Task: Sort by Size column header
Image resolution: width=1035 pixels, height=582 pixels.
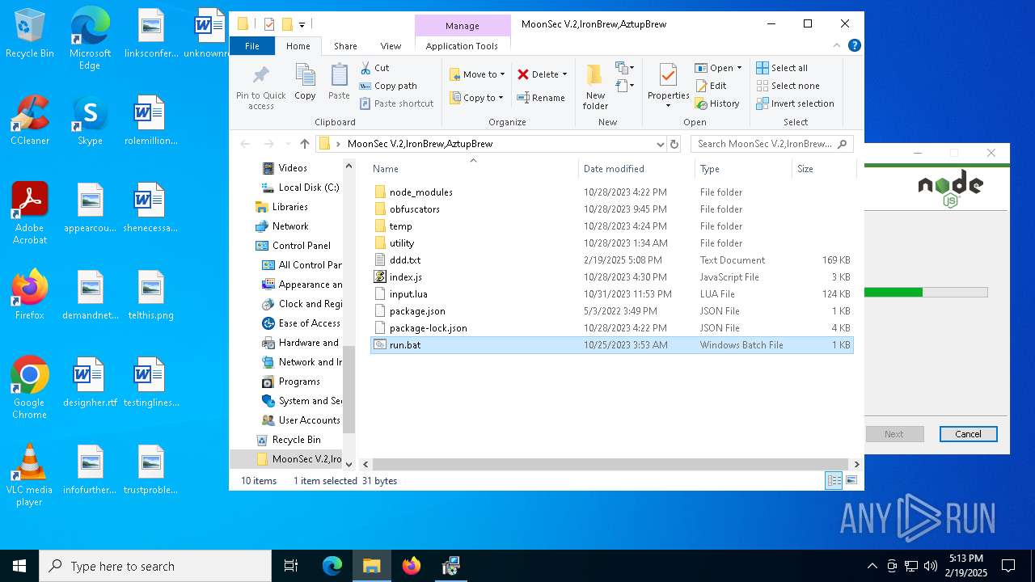Action: (x=823, y=169)
